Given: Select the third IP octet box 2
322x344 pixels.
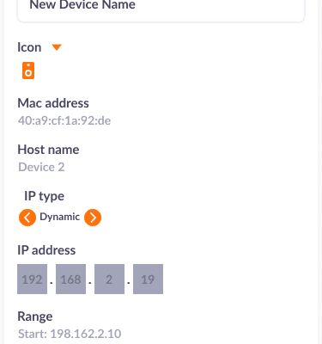Looking at the screenshot, I should point(109,279).
